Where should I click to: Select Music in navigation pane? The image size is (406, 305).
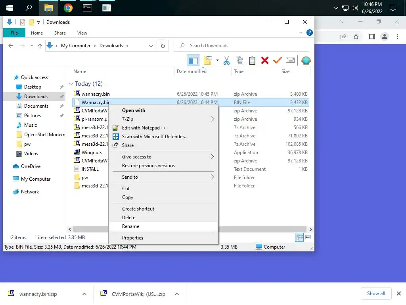pos(31,125)
